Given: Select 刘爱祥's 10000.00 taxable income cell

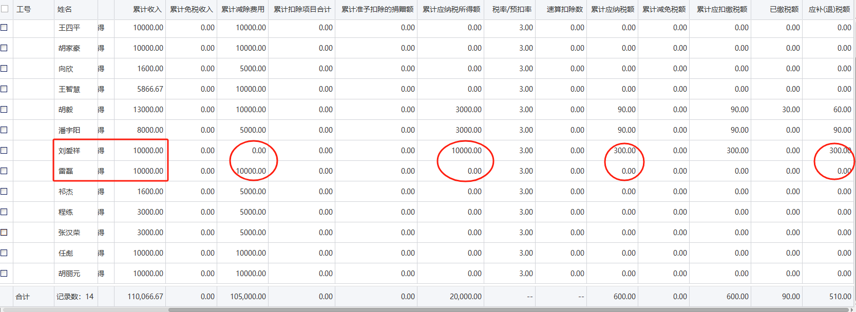Looking at the screenshot, I should (x=466, y=151).
